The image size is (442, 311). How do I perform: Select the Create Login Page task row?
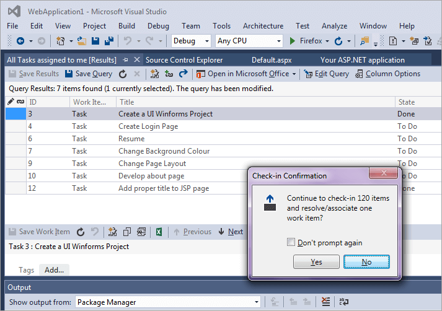coord(224,126)
